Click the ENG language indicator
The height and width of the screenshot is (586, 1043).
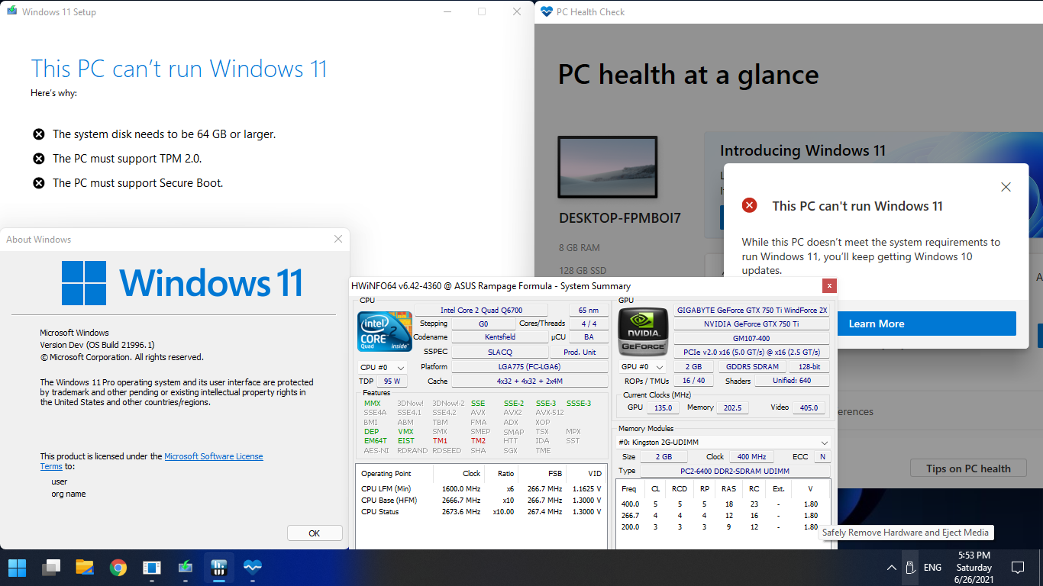tap(932, 568)
